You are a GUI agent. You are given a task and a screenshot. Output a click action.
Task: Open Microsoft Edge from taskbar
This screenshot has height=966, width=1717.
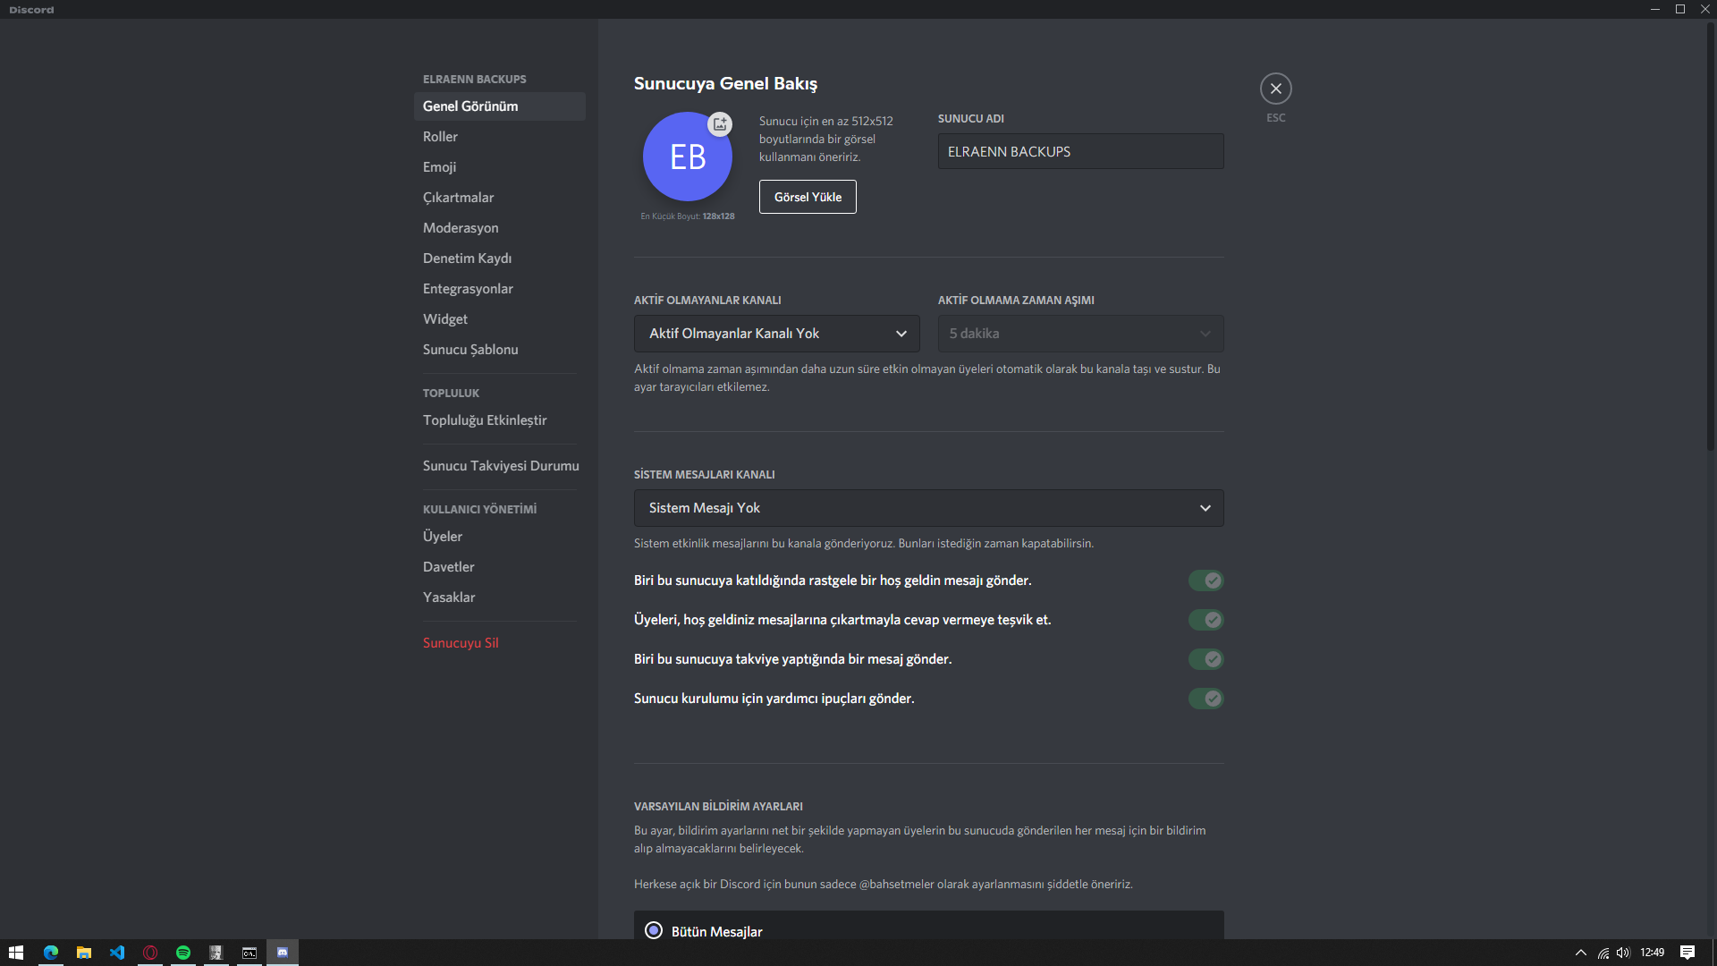(x=51, y=953)
